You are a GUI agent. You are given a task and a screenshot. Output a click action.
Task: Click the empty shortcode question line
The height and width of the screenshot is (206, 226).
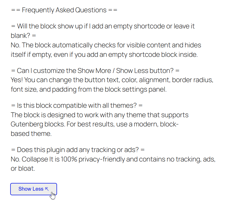[103, 26]
